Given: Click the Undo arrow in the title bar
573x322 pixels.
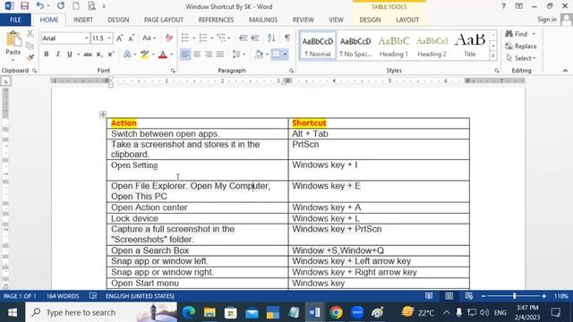Looking at the screenshot, I should [40, 6].
